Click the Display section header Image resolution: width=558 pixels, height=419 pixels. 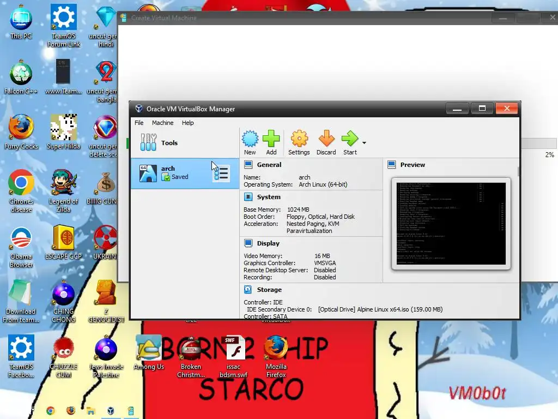coord(268,243)
